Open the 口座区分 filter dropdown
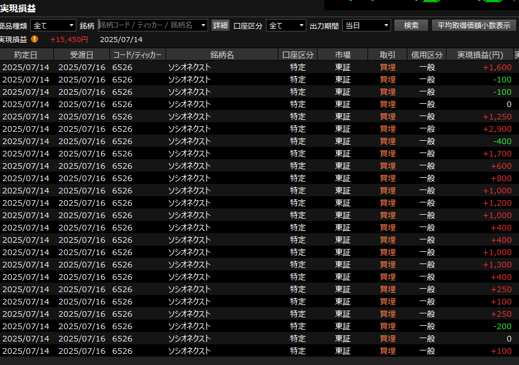Image resolution: width=519 pixels, height=365 pixels. tap(286, 25)
